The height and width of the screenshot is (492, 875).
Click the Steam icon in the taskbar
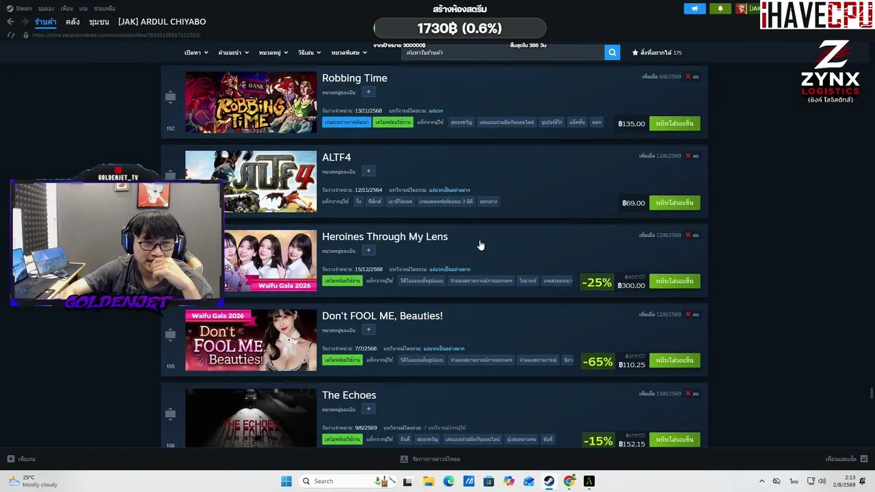[549, 481]
